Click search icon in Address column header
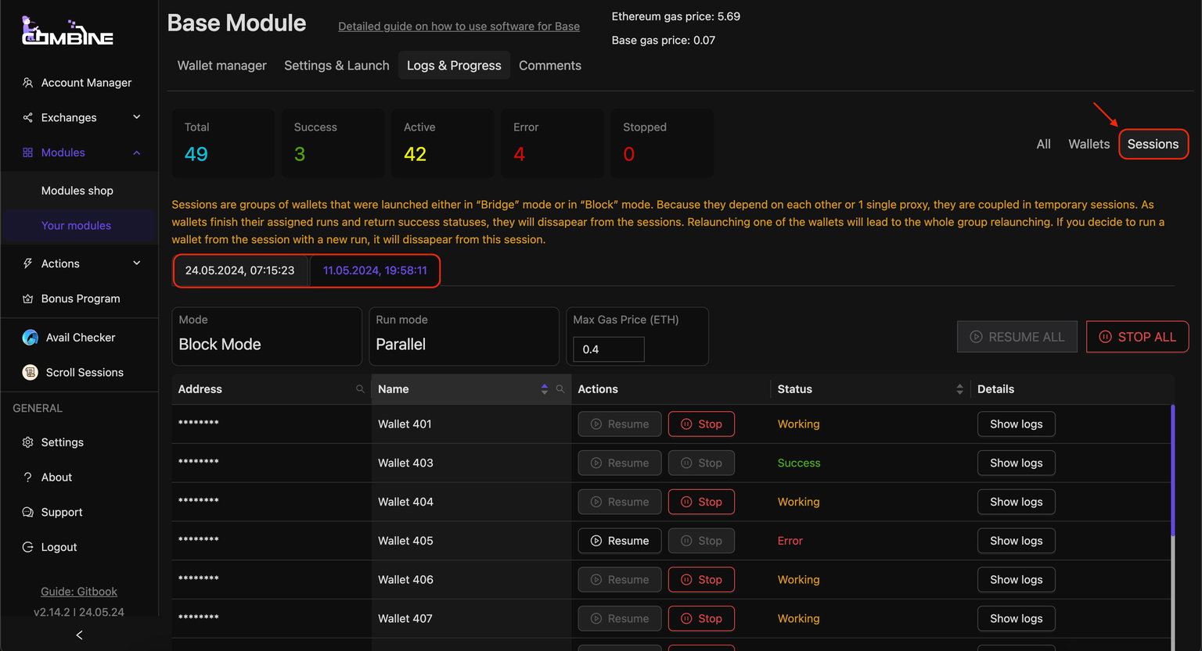1202x651 pixels. (360, 389)
